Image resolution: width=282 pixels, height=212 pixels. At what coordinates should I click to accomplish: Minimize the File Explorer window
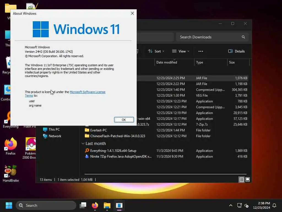pyautogui.click(x=220, y=23)
